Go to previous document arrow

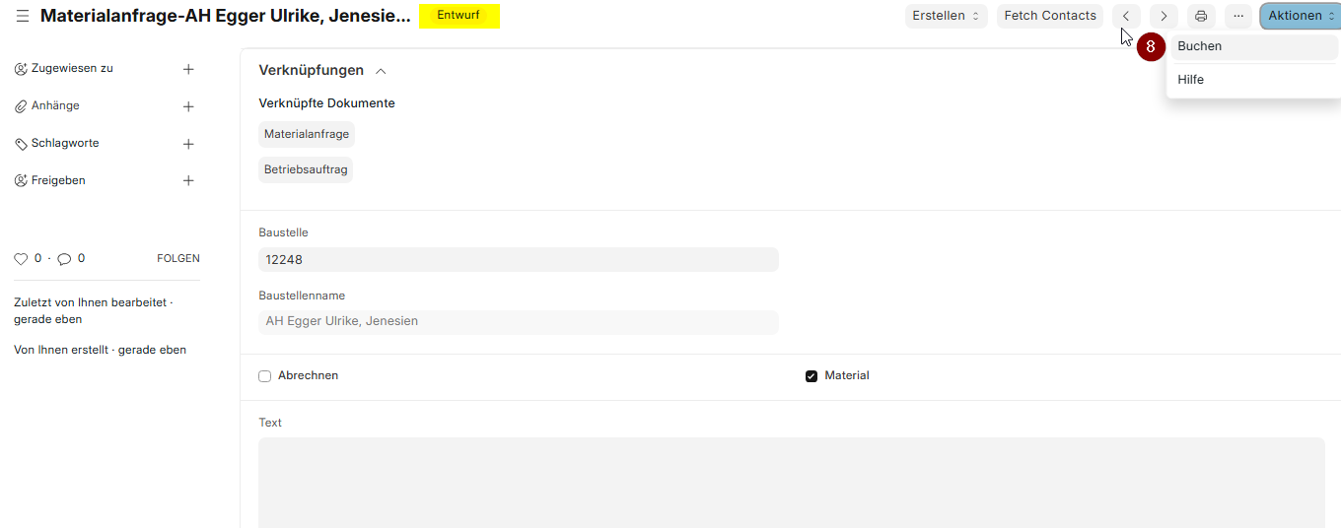[1126, 16]
